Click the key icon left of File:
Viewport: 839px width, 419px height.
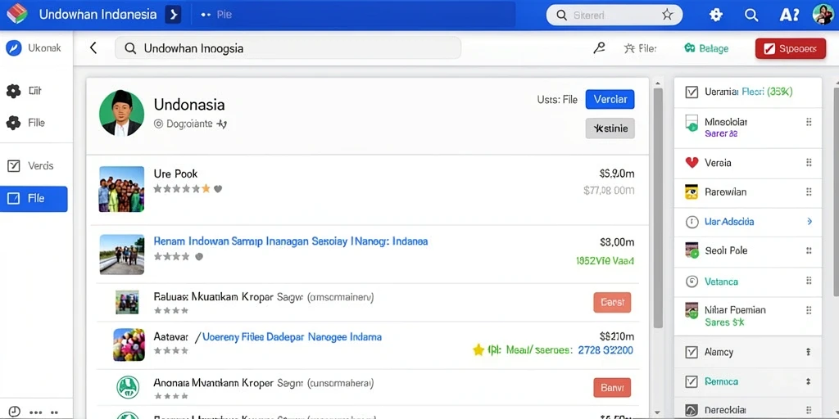click(x=599, y=48)
